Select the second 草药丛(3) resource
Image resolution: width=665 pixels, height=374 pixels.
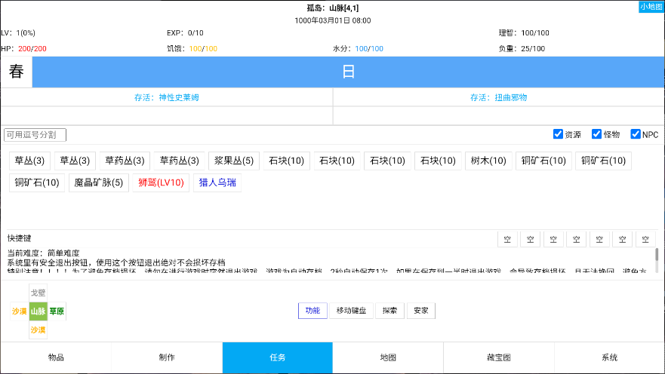pyautogui.click(x=180, y=161)
